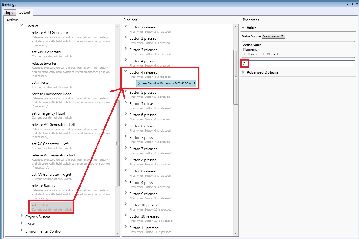
Task: Click Bindings list scroll up arrow
Action: pyautogui.click(x=235, y=26)
